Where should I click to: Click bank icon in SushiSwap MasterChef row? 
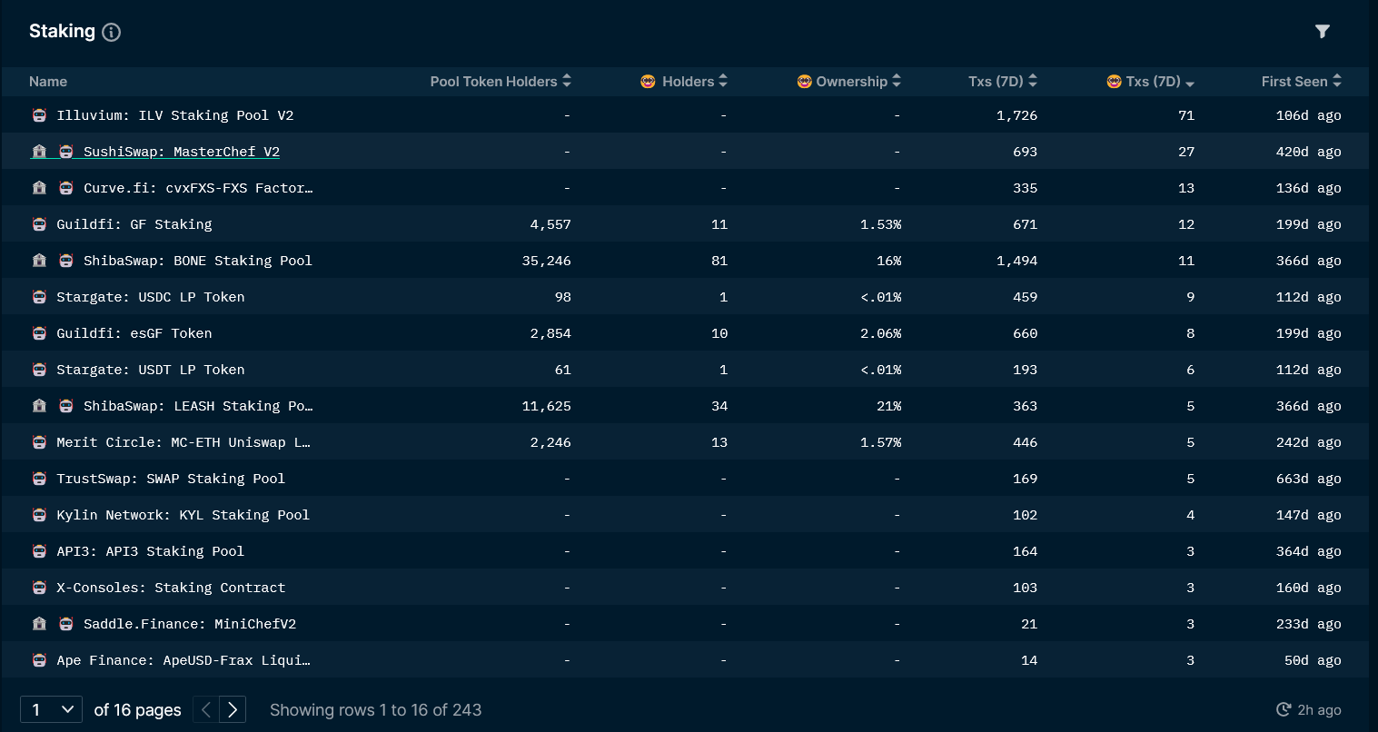click(x=39, y=152)
